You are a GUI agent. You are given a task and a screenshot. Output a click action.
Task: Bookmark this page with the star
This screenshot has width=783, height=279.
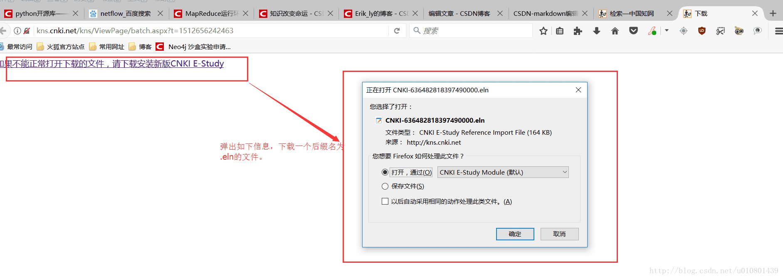pos(543,31)
